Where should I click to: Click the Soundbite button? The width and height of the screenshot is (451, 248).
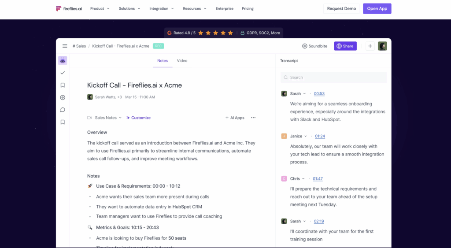[314, 46]
